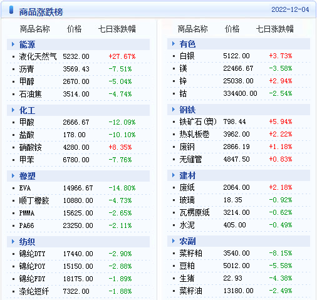Select commodity 白银

187,56
